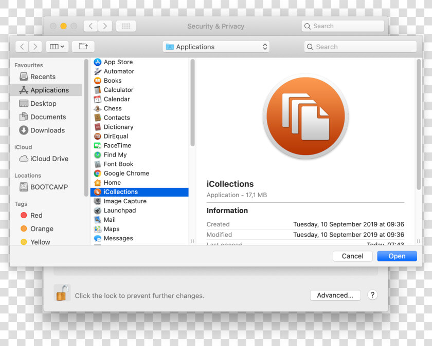Select Applications in Favourites sidebar
Image resolution: width=432 pixels, height=346 pixels.
46,90
